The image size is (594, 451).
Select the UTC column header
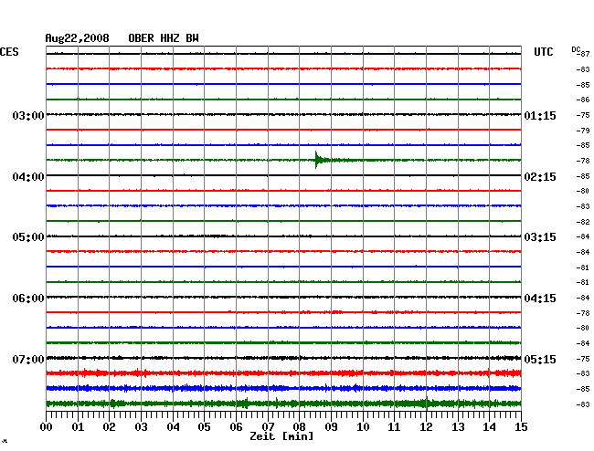click(543, 52)
